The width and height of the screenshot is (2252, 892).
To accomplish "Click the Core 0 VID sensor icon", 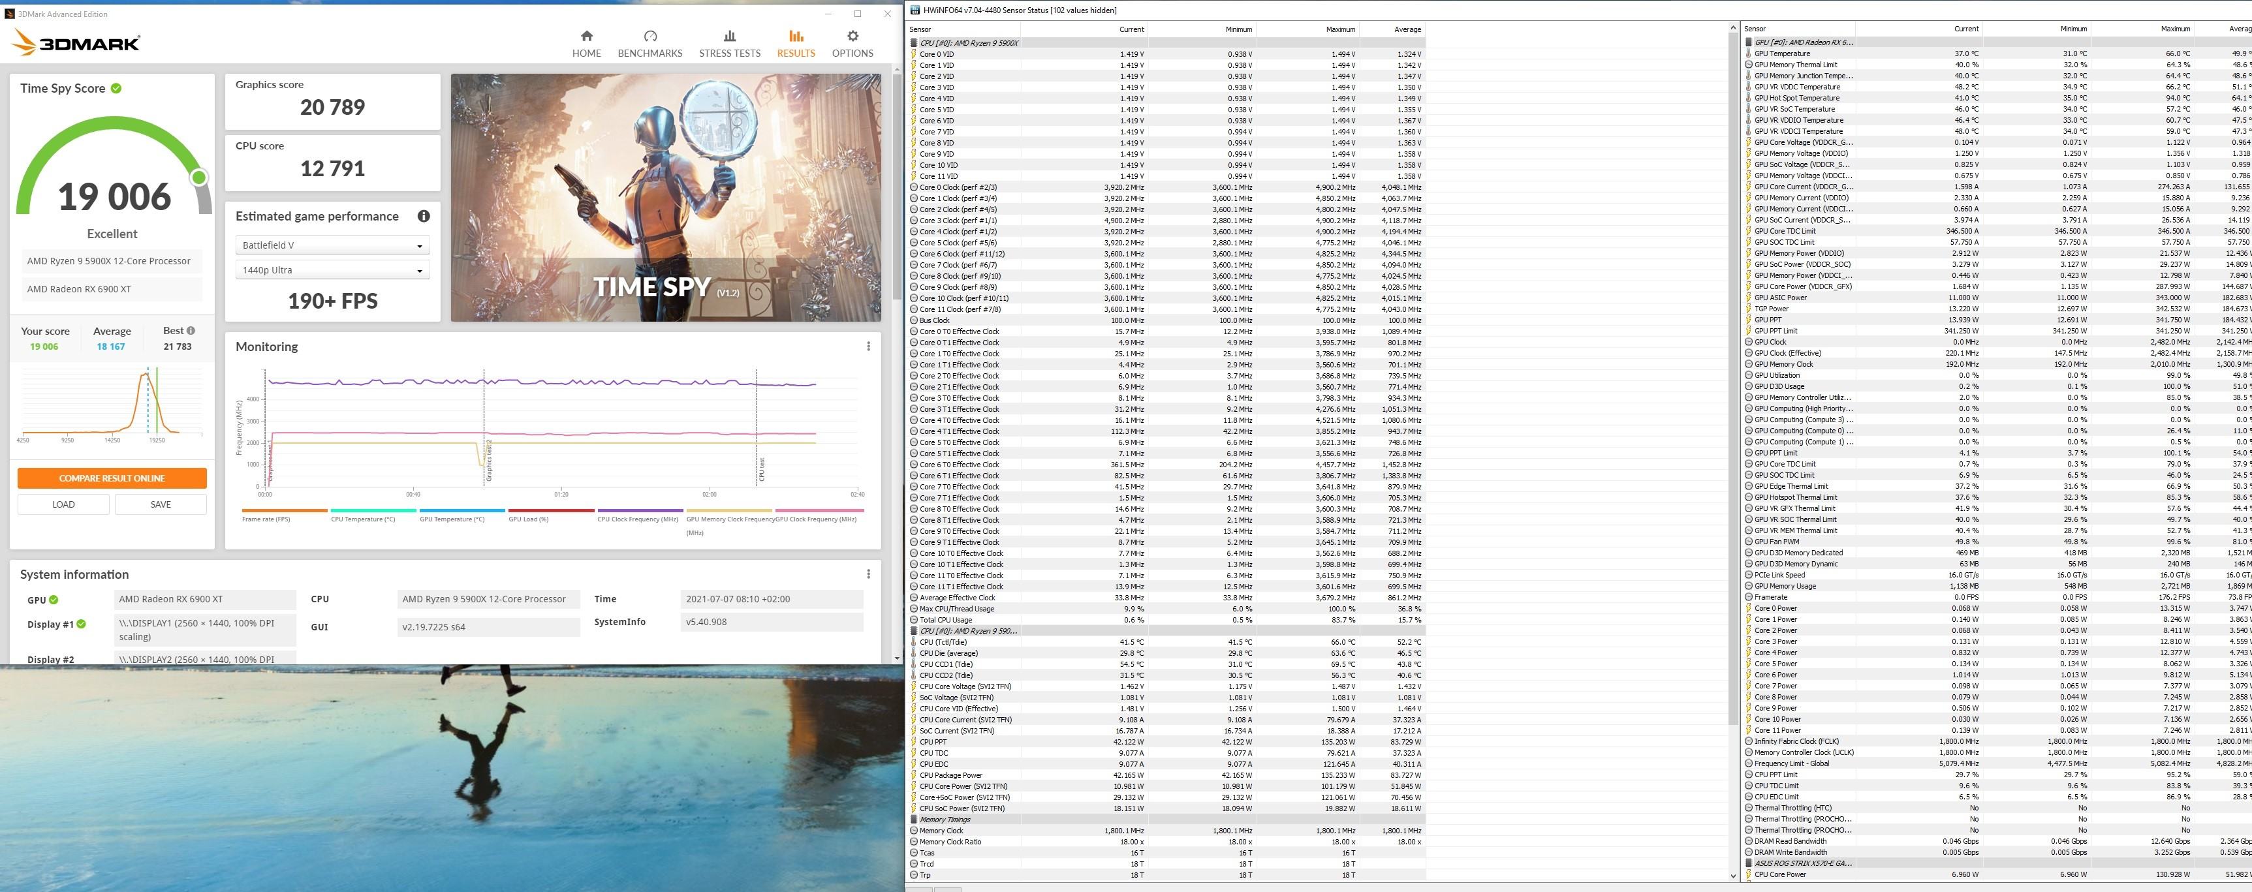I will pyautogui.click(x=914, y=54).
